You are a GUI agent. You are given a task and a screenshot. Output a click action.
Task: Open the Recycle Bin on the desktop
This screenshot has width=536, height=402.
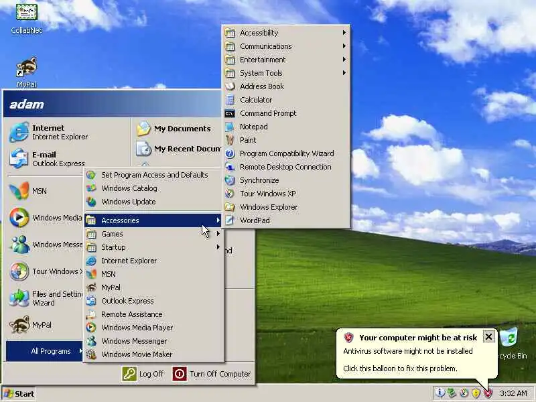tap(511, 344)
